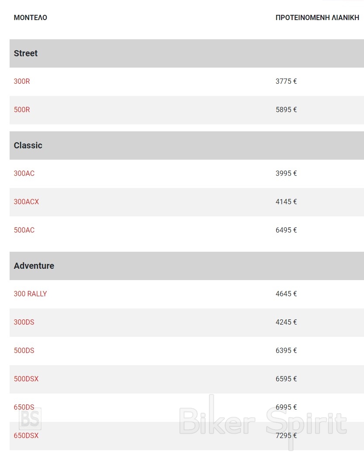Screen dimensions: 364x452
Task: Open the 300R model link
Action: click(x=22, y=82)
